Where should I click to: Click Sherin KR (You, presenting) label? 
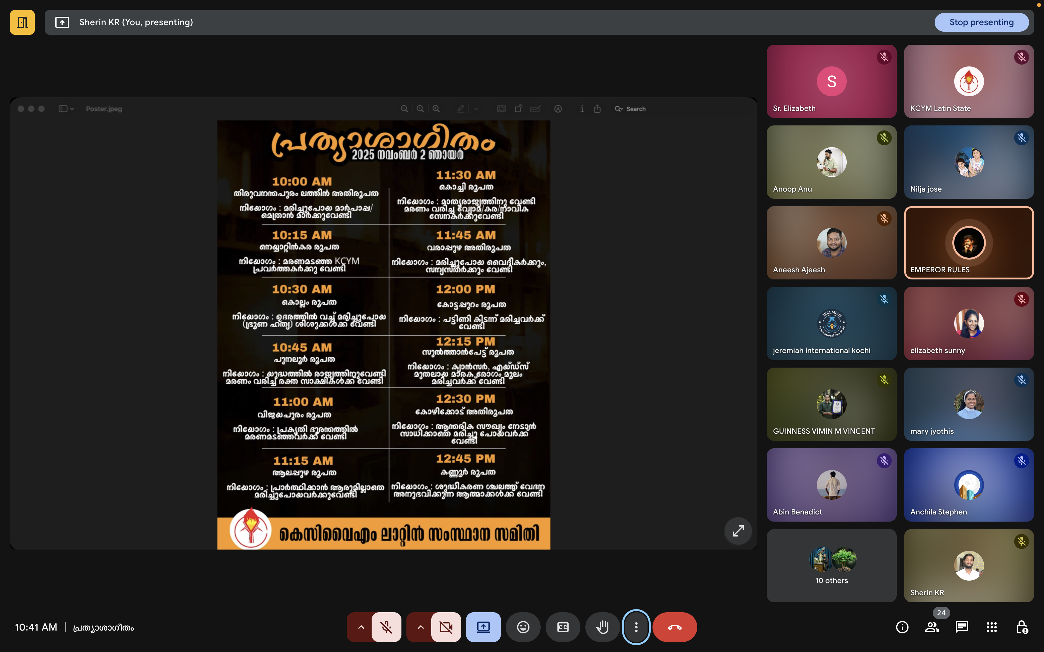(x=136, y=22)
